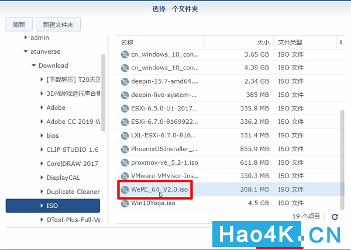The image size is (351, 250).
Task: Select the Download tree folder
Action: pyautogui.click(x=53, y=65)
